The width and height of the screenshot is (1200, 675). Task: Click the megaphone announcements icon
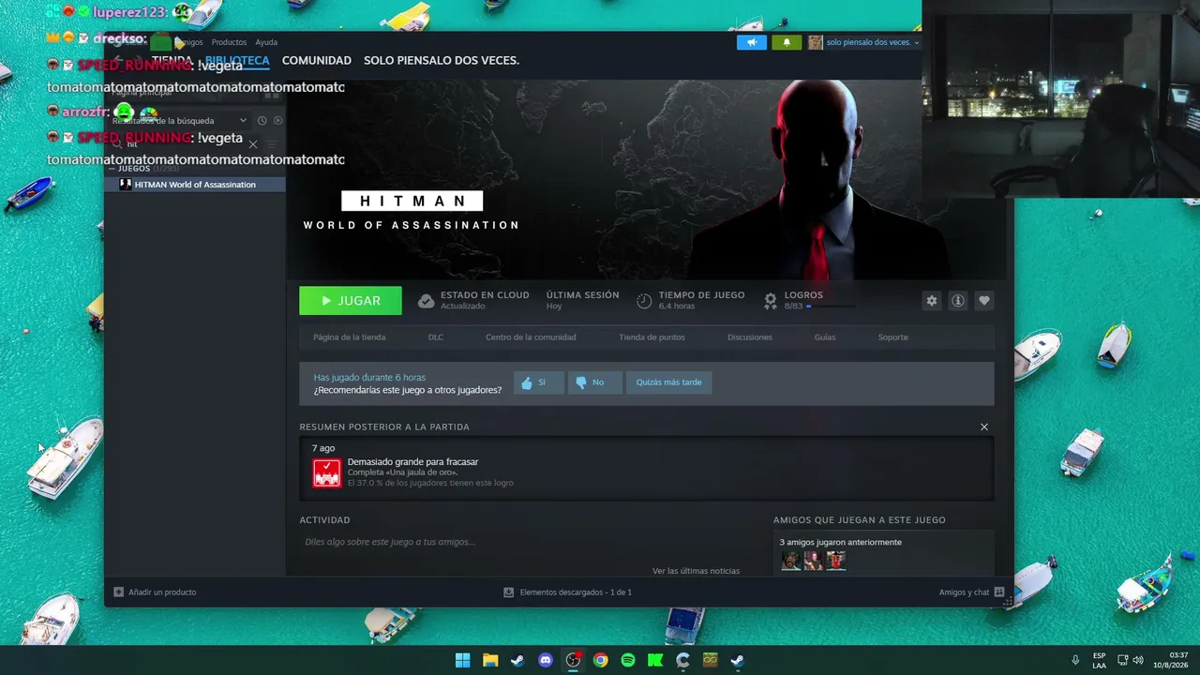(x=752, y=42)
